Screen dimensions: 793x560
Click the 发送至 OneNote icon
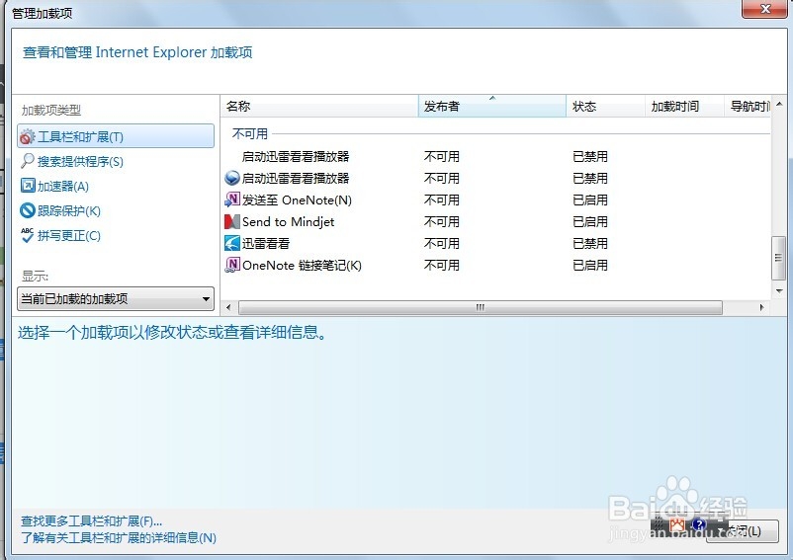[231, 200]
